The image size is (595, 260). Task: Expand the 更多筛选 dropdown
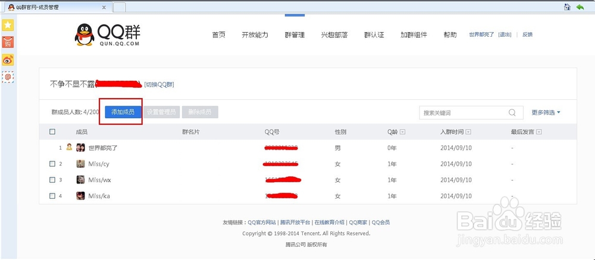coord(546,112)
